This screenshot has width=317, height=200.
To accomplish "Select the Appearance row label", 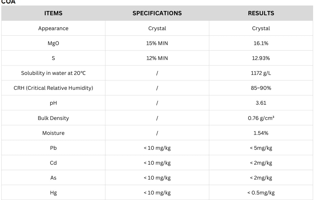I will pyautogui.click(x=53, y=28).
